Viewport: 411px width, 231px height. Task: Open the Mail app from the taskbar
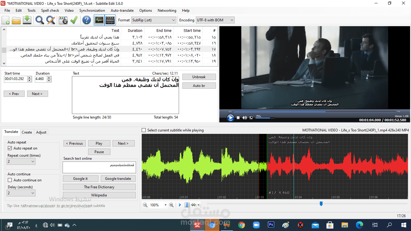pyautogui.click(x=315, y=225)
